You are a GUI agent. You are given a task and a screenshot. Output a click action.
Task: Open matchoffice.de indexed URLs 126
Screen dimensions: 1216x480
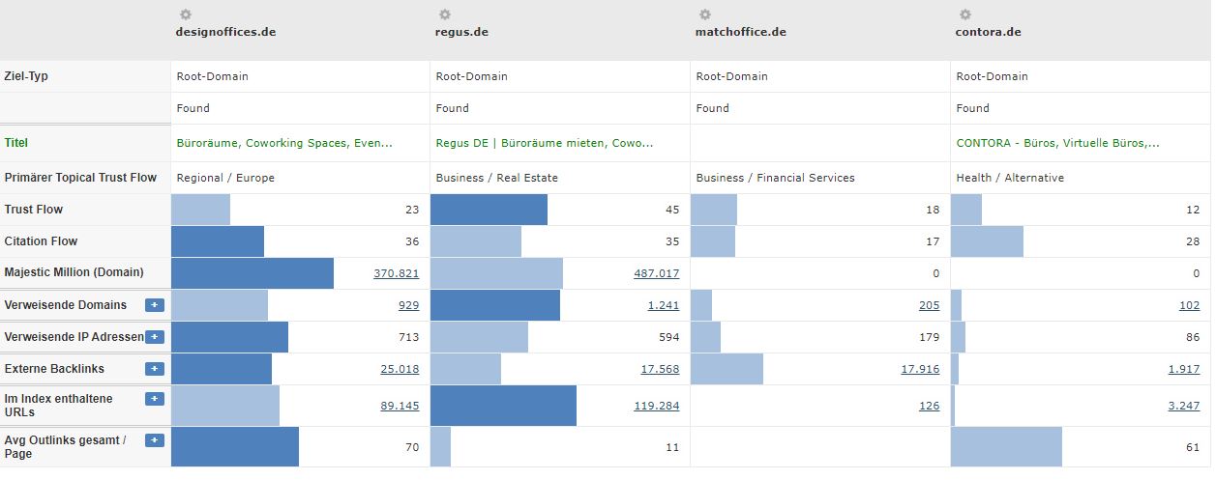pos(930,406)
